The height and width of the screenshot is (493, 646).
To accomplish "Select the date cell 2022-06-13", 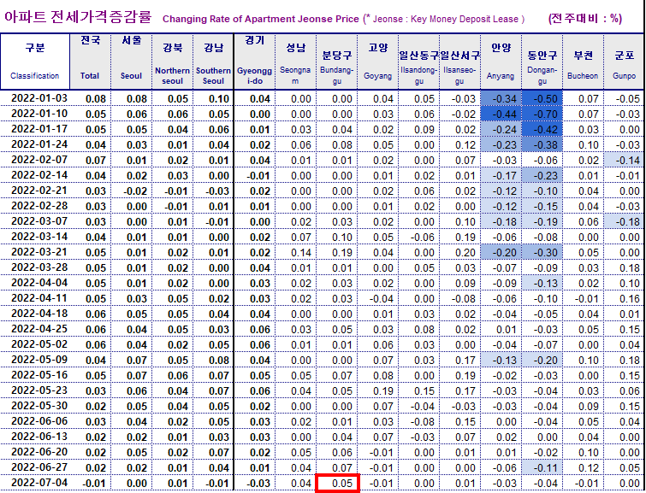I will pyautogui.click(x=35, y=437).
